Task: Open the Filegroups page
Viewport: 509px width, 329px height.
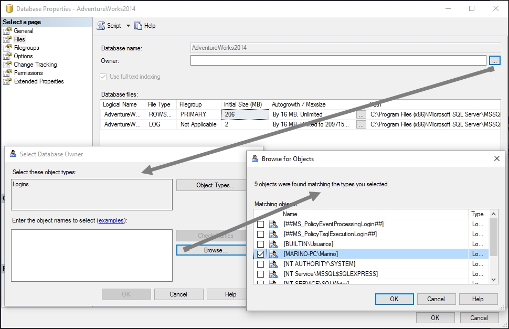Action: tap(26, 48)
